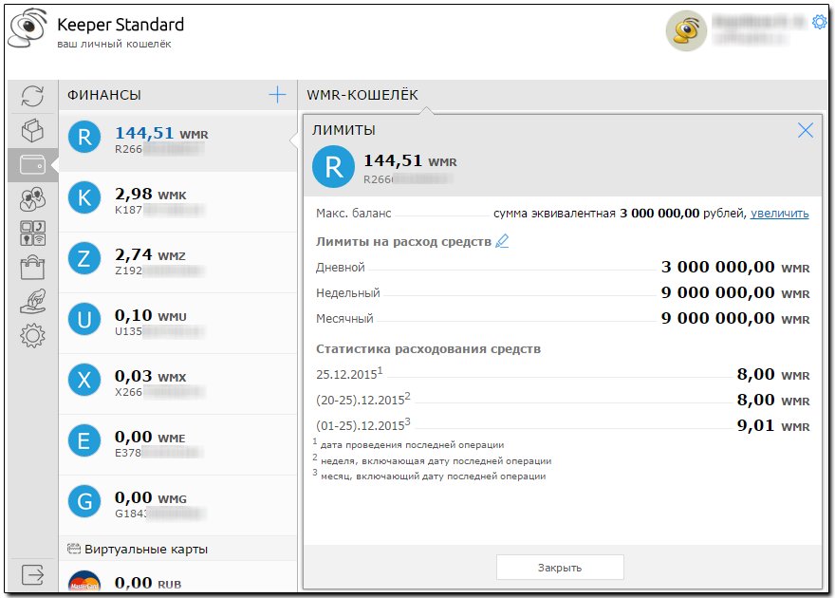Select the wallet icon in sidebar

32,164
